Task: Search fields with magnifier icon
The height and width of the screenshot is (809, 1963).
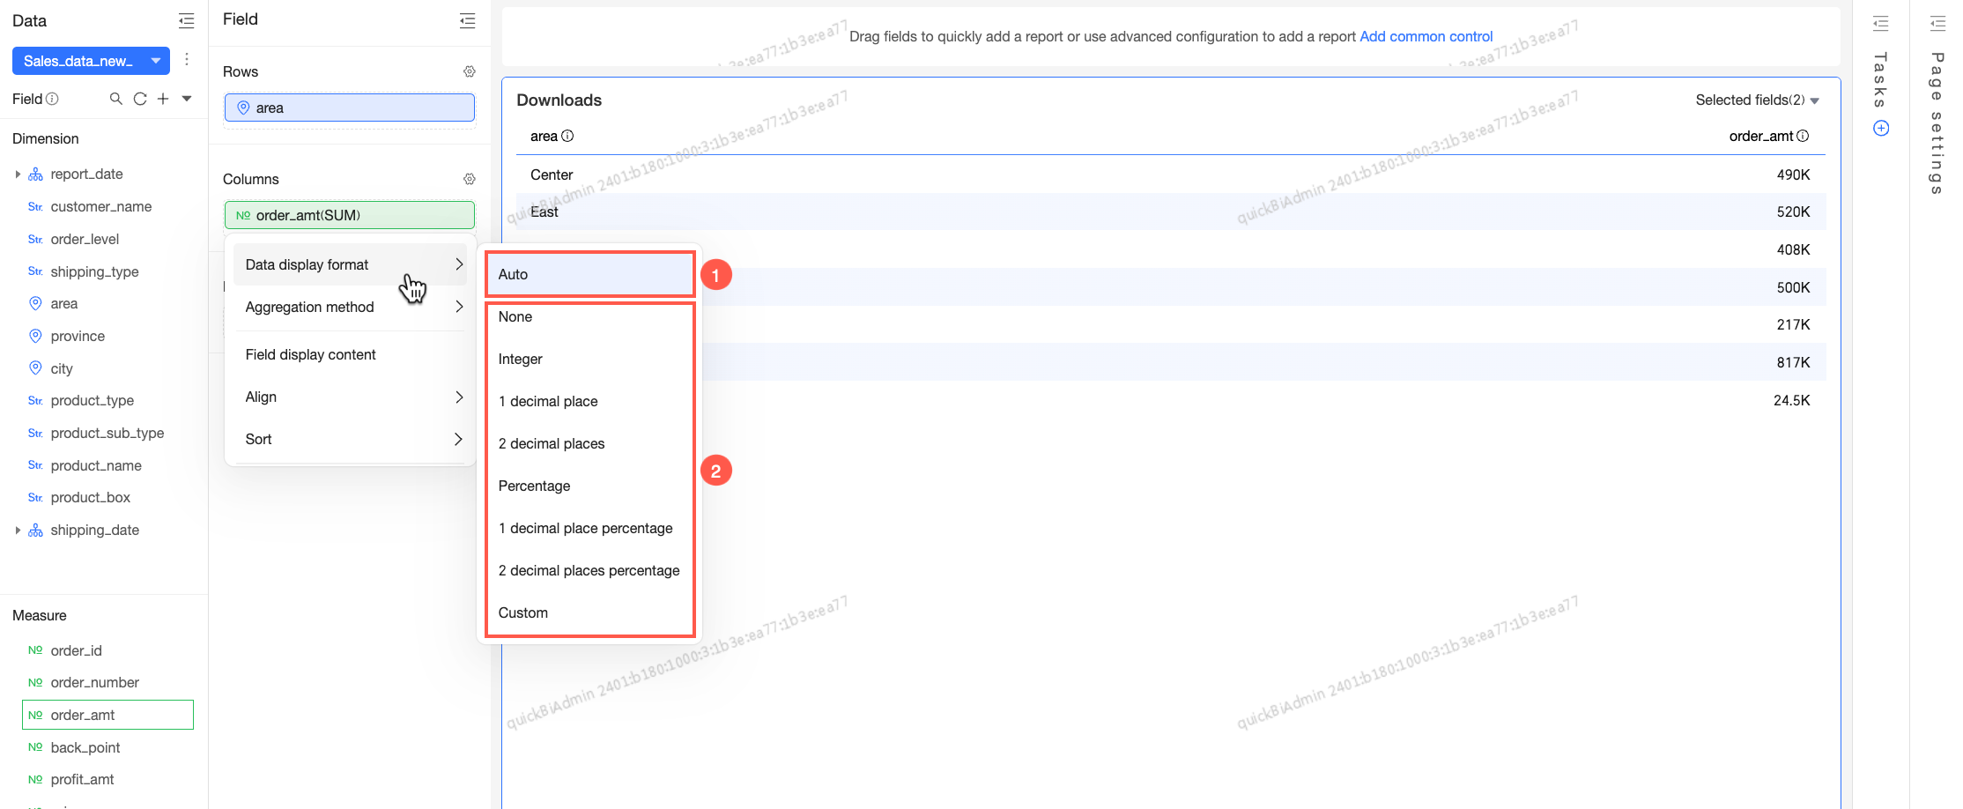Action: tap(115, 99)
